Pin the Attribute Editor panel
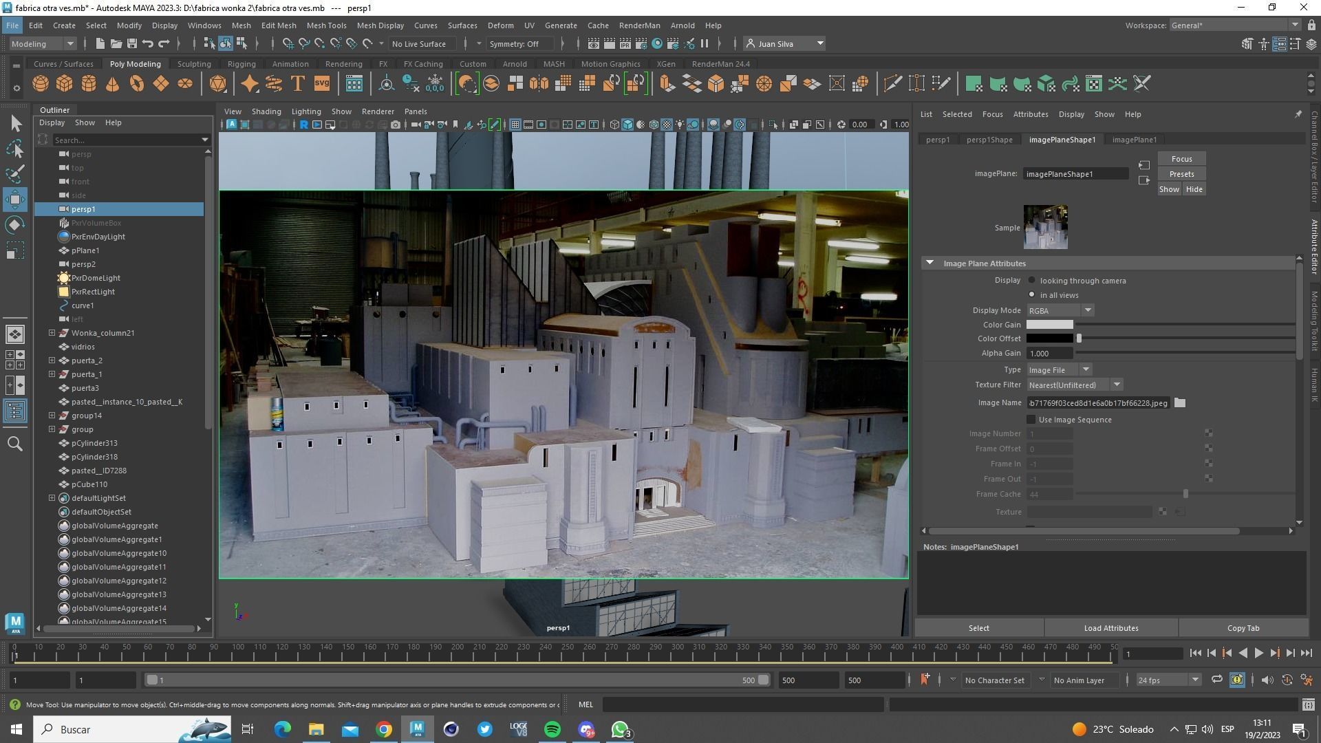1321x743 pixels. click(x=1298, y=114)
